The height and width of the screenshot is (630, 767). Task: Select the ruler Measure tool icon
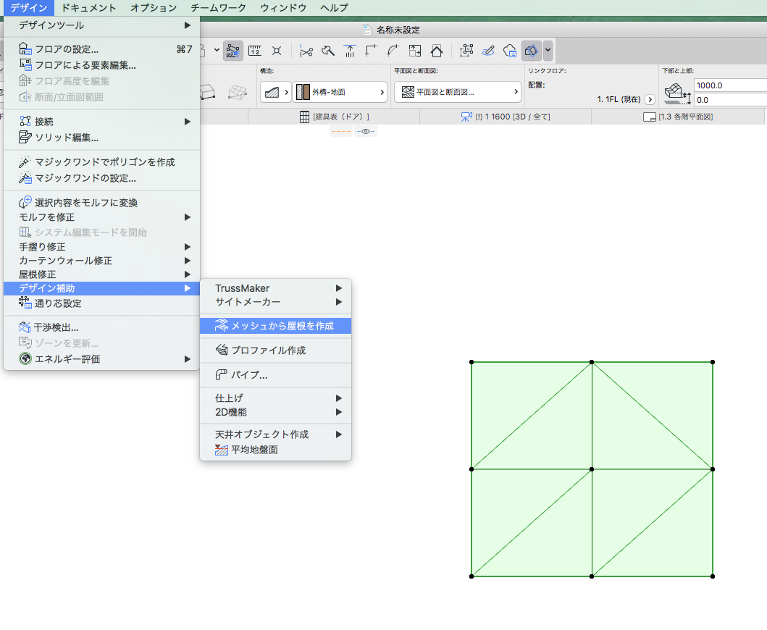click(x=255, y=51)
